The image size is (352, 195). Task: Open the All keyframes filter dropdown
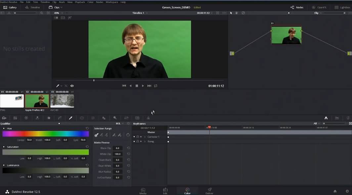[x=317, y=124]
